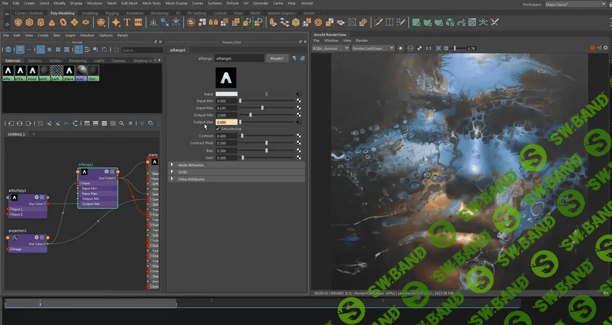Click the 1:1 zoom icon in Arnold RenderView

click(429, 48)
